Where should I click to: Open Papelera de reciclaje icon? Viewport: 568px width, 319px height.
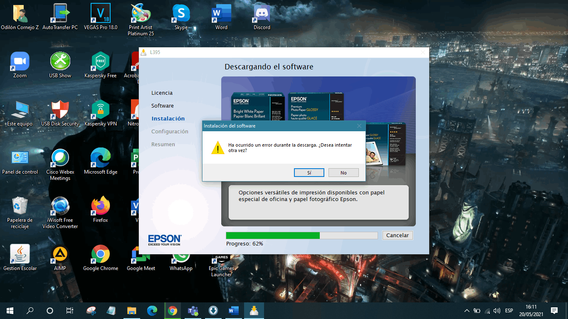point(20,213)
